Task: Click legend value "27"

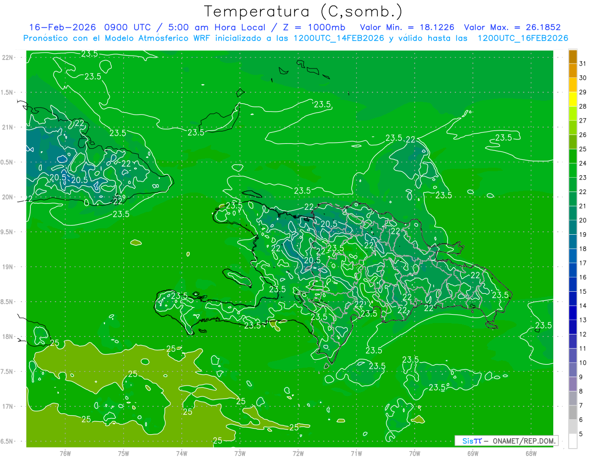Action: coord(583,121)
